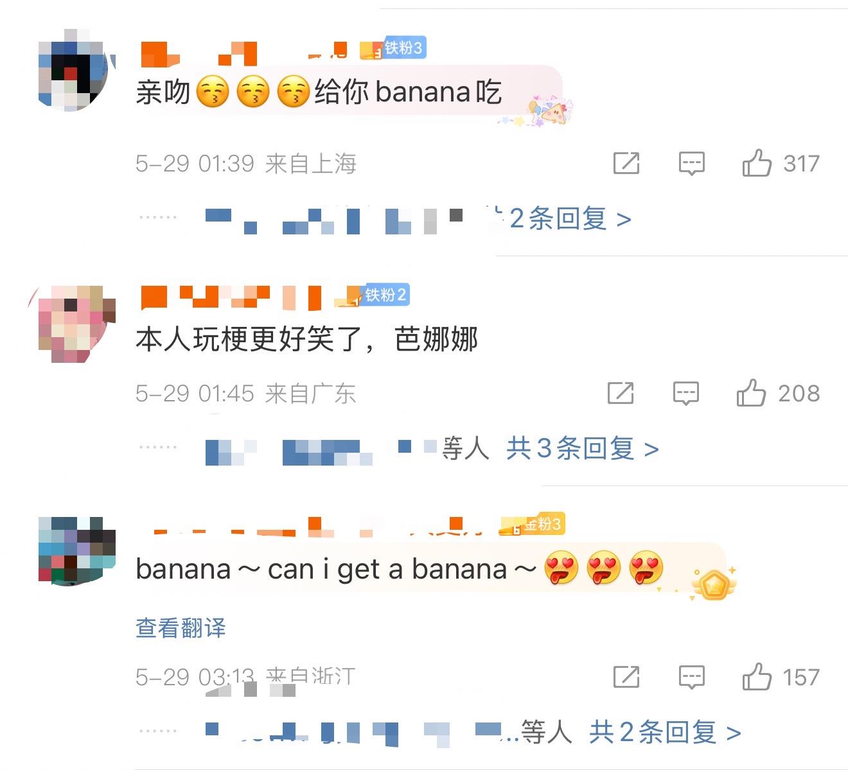Like the comment with 208 likes
Image resolution: width=848 pixels, height=770 pixels.
click(x=751, y=392)
